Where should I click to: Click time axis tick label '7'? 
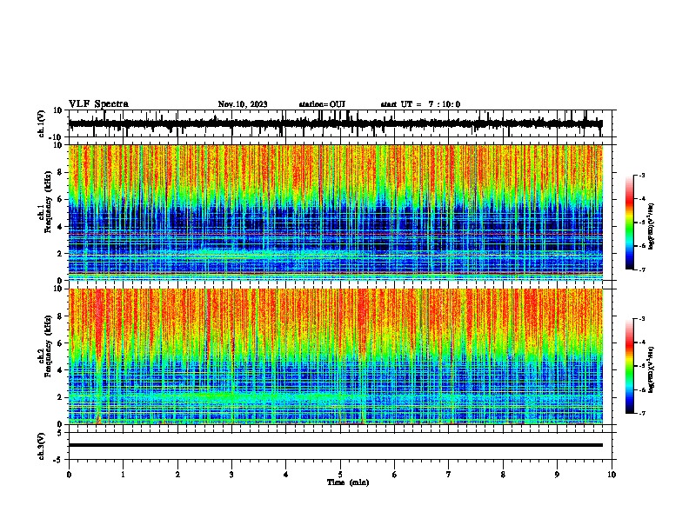pyautogui.click(x=449, y=475)
